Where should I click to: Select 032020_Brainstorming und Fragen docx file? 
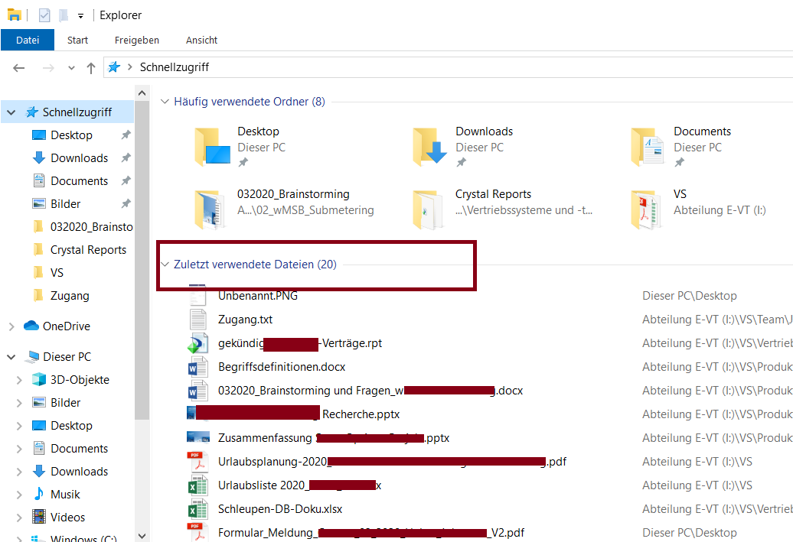[370, 391]
